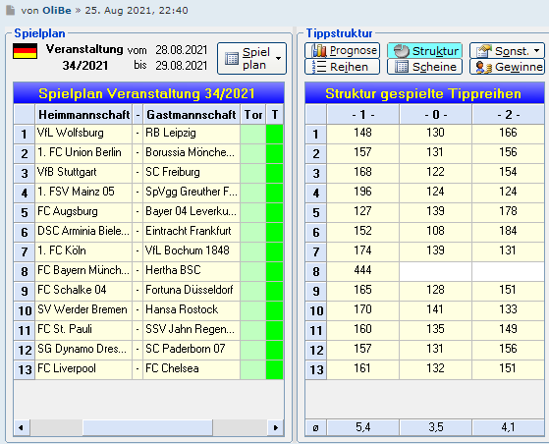Select the Eintracht Frankfurt cell

coord(192,232)
